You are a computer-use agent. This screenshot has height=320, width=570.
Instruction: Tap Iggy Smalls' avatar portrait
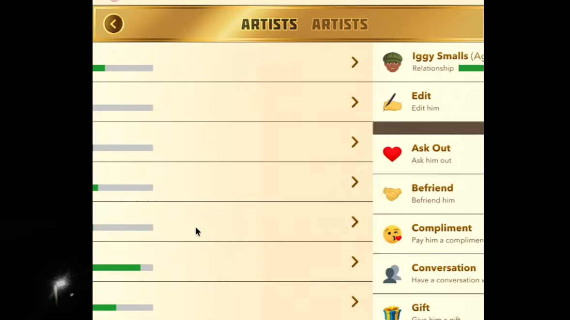pos(392,62)
